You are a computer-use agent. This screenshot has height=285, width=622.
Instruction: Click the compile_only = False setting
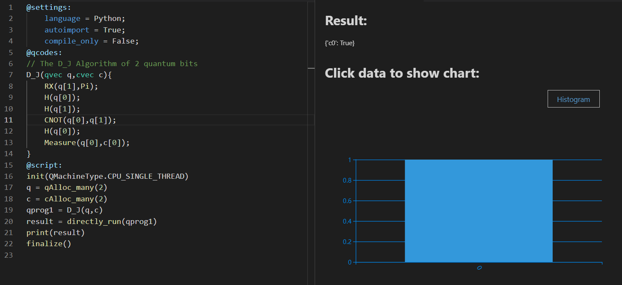tap(91, 41)
